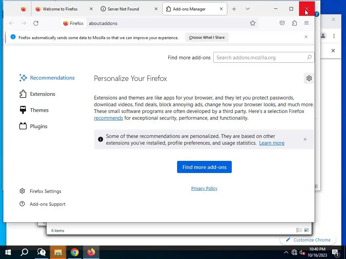Go forward using the forward arrow
Viewport: 346px width, 259px height.
tap(24, 23)
